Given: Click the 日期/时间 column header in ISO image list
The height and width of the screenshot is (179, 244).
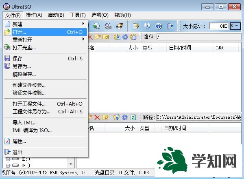Looking at the screenshot, I should (x=190, y=48).
